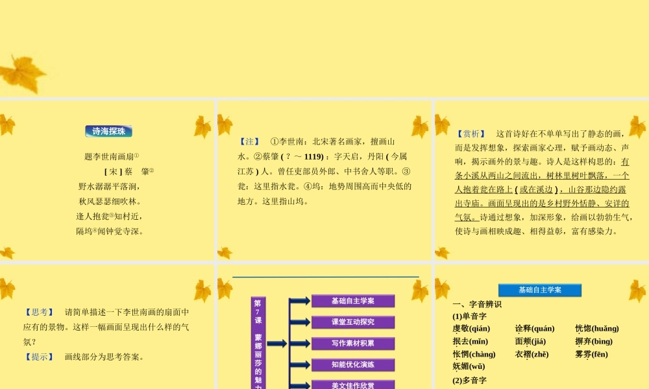This screenshot has width=649, height=389.
Task: Select the entry 怅惘(chàng)
Action: (x=474, y=355)
